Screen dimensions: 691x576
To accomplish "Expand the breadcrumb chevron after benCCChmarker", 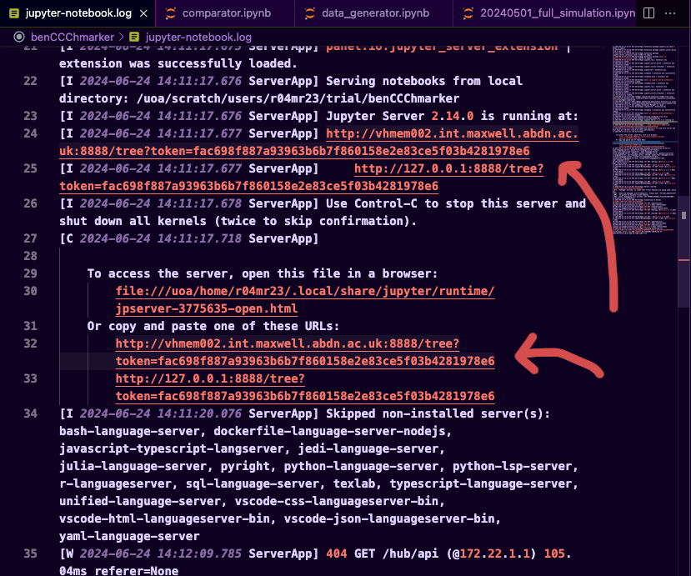I will (x=121, y=37).
